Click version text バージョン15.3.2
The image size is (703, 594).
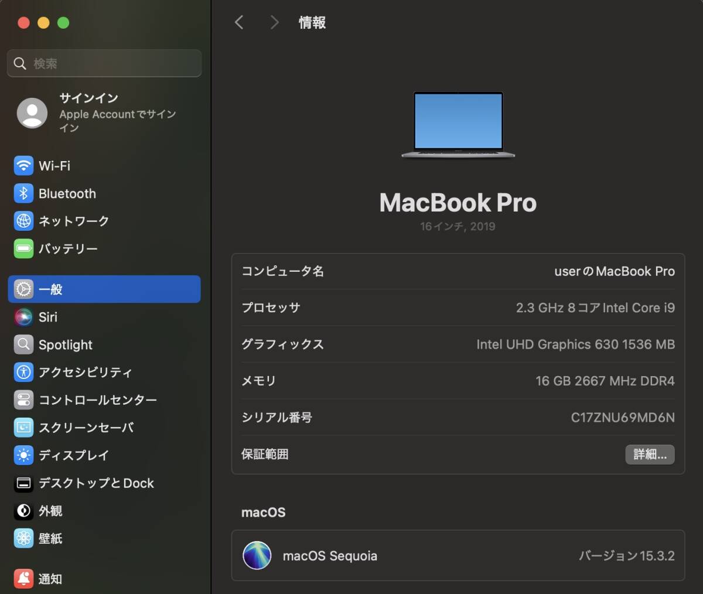[627, 555]
